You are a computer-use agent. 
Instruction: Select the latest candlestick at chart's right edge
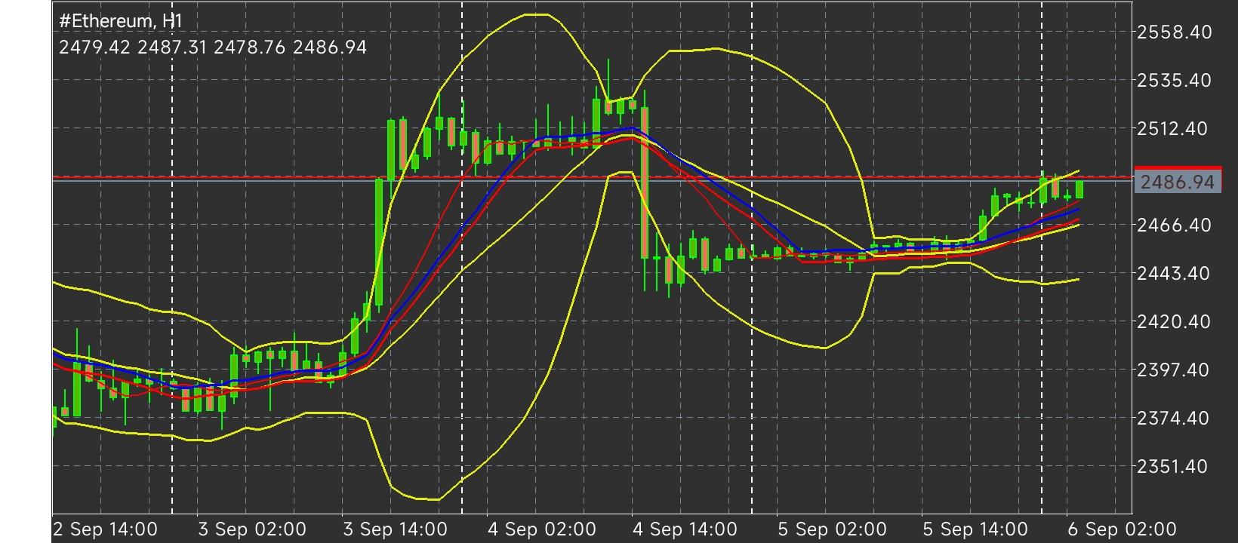pyautogui.click(x=1079, y=189)
